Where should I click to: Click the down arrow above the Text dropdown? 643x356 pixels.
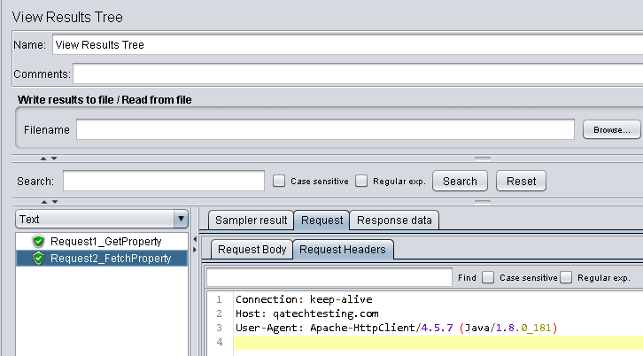[55, 202]
